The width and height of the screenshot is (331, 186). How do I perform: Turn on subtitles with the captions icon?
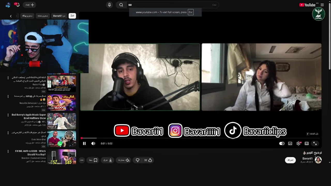[290, 143]
